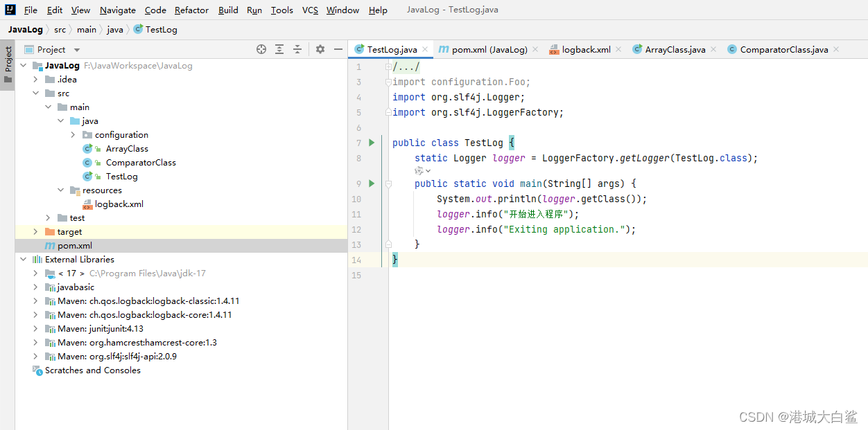Expand the .idea folder

36,80
